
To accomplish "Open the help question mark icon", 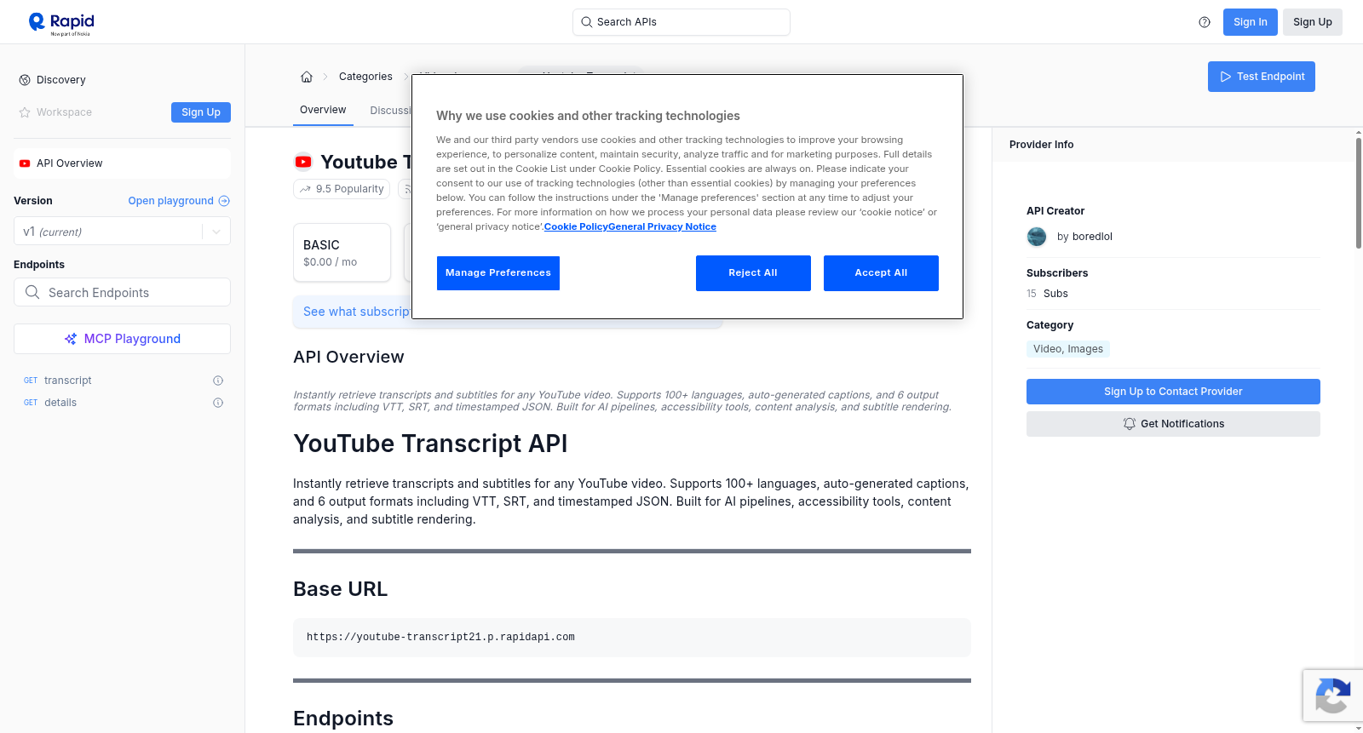I will tap(1205, 22).
